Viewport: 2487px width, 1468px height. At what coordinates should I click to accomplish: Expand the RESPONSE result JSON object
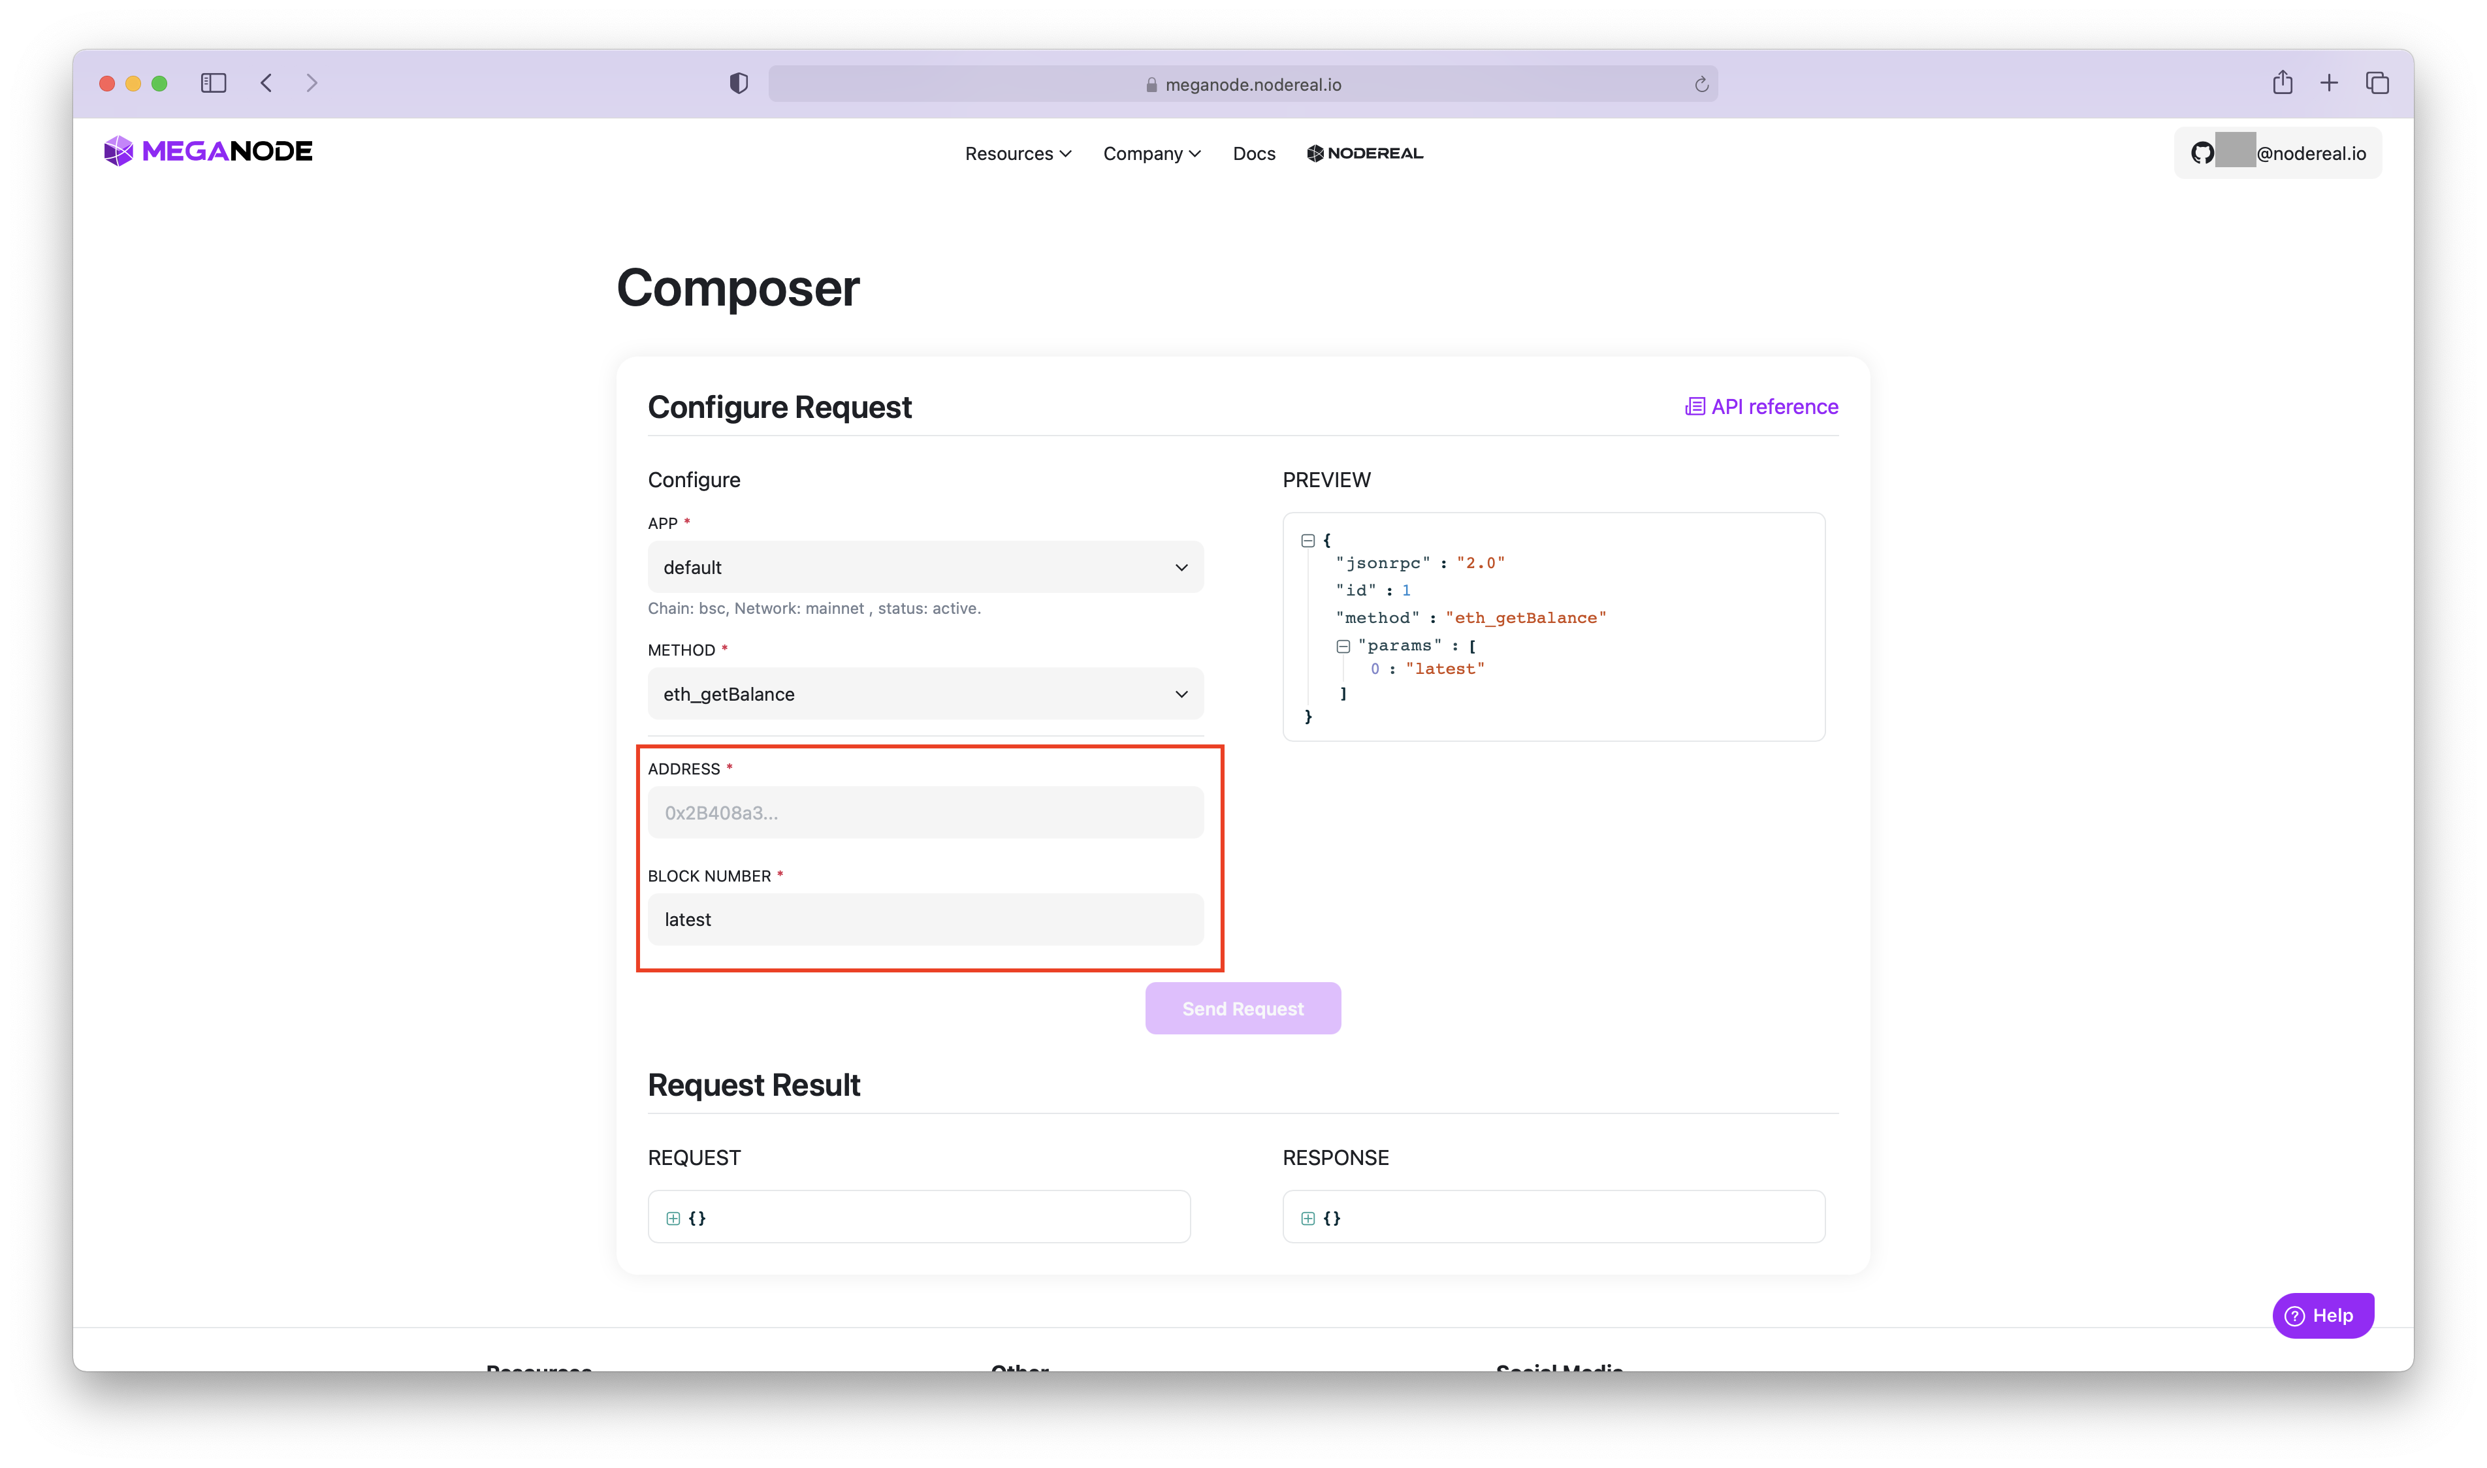pyautogui.click(x=1308, y=1219)
